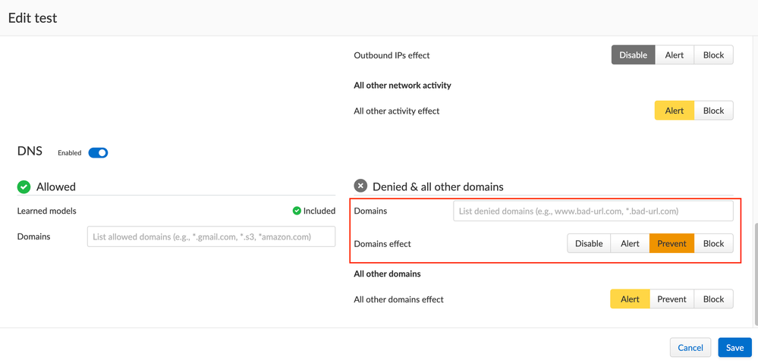Set Domains effect to Prevent
The image size is (758, 363).
(672, 244)
